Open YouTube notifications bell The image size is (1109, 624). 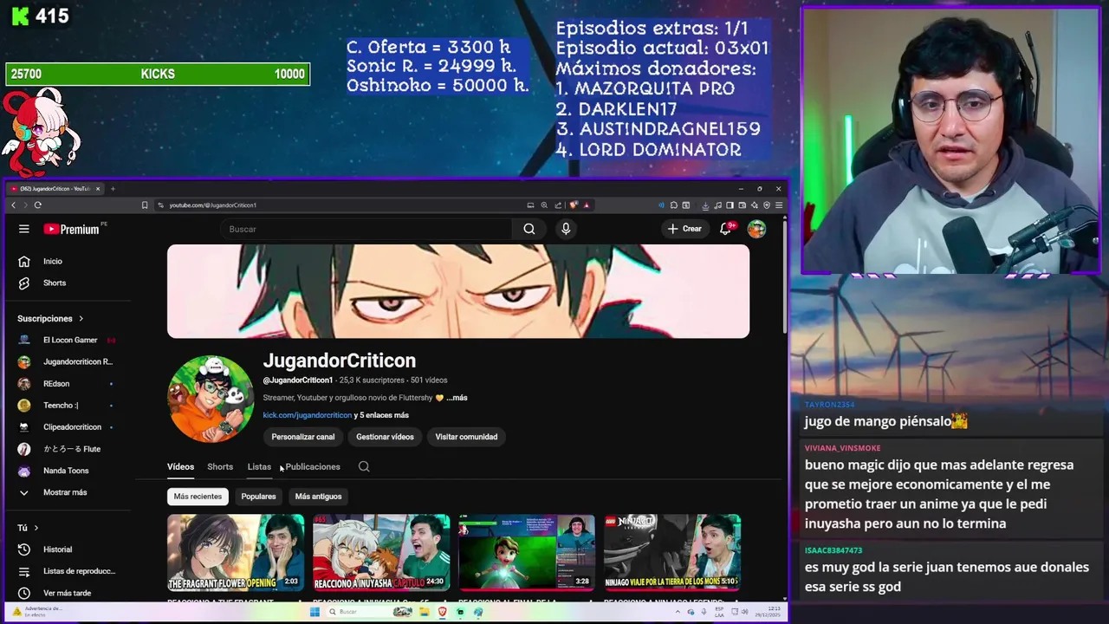click(725, 229)
